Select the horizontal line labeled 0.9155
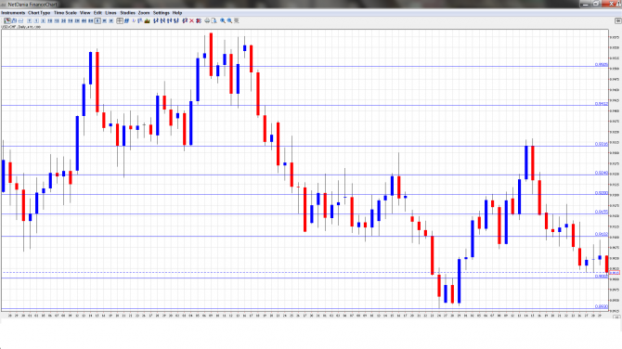This screenshot has height=349, width=622. [x=305, y=214]
